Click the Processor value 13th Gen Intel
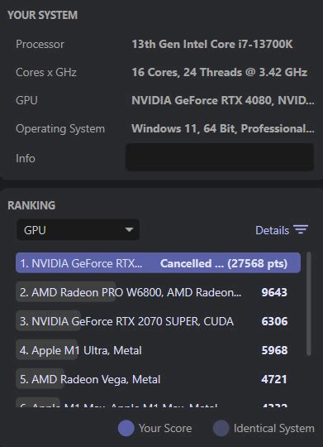The height and width of the screenshot is (447, 323). tap(212, 44)
